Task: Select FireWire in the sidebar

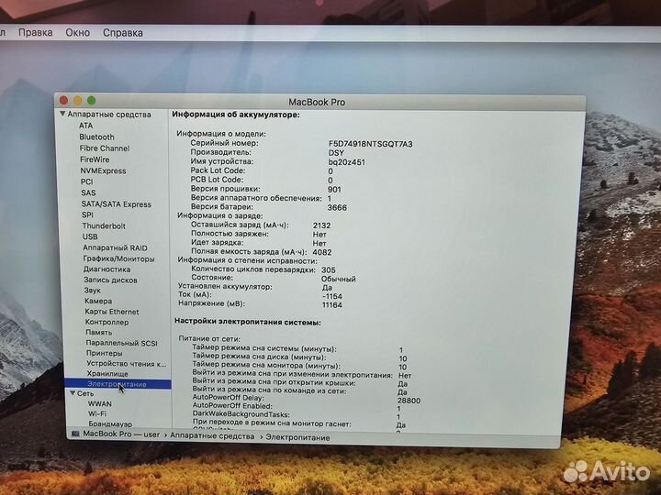Action: click(x=95, y=159)
